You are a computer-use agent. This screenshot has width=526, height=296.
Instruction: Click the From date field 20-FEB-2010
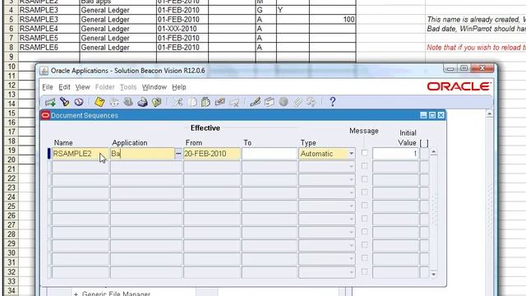click(x=212, y=154)
